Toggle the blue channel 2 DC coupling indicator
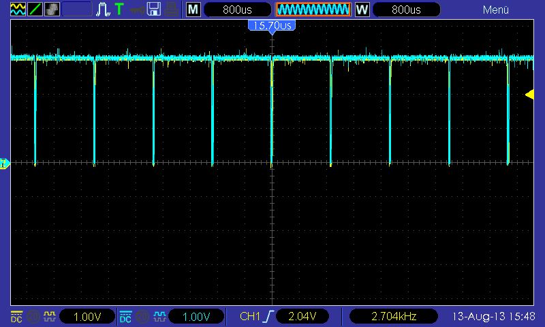This screenshot has width=545, height=327. 125,317
